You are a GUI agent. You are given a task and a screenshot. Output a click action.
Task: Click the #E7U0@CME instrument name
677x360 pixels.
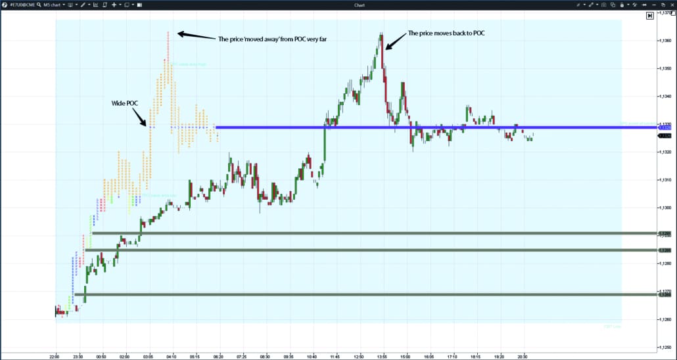22,5
